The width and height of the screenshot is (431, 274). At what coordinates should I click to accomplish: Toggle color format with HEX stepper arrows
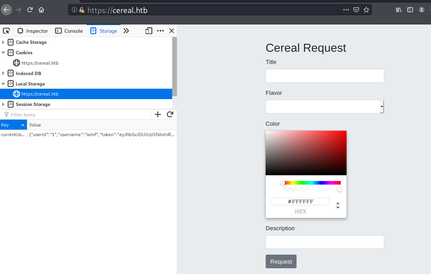click(338, 205)
